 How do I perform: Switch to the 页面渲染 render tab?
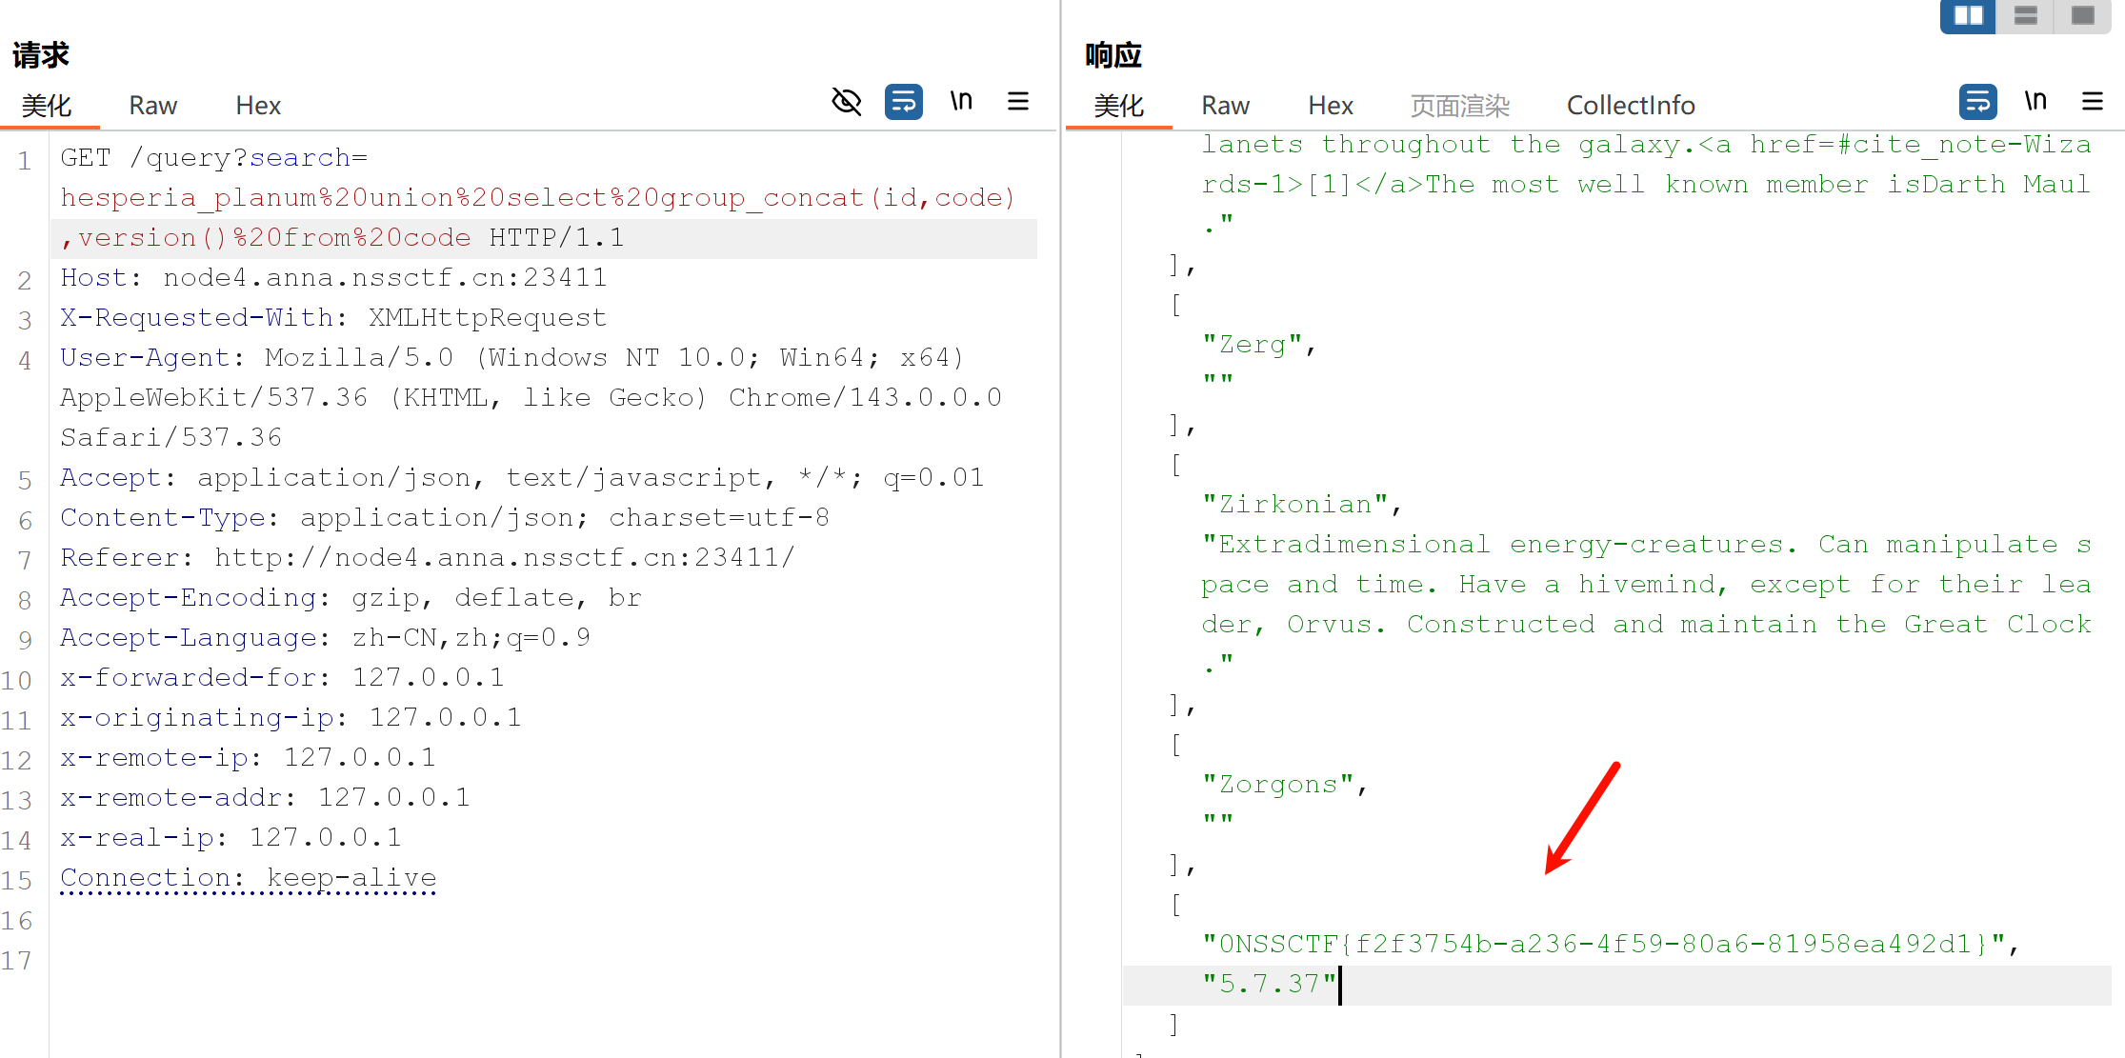(x=1460, y=105)
